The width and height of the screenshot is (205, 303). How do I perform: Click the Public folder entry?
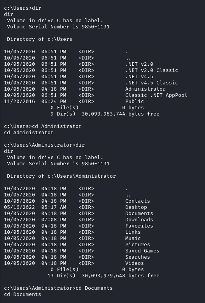(135, 101)
